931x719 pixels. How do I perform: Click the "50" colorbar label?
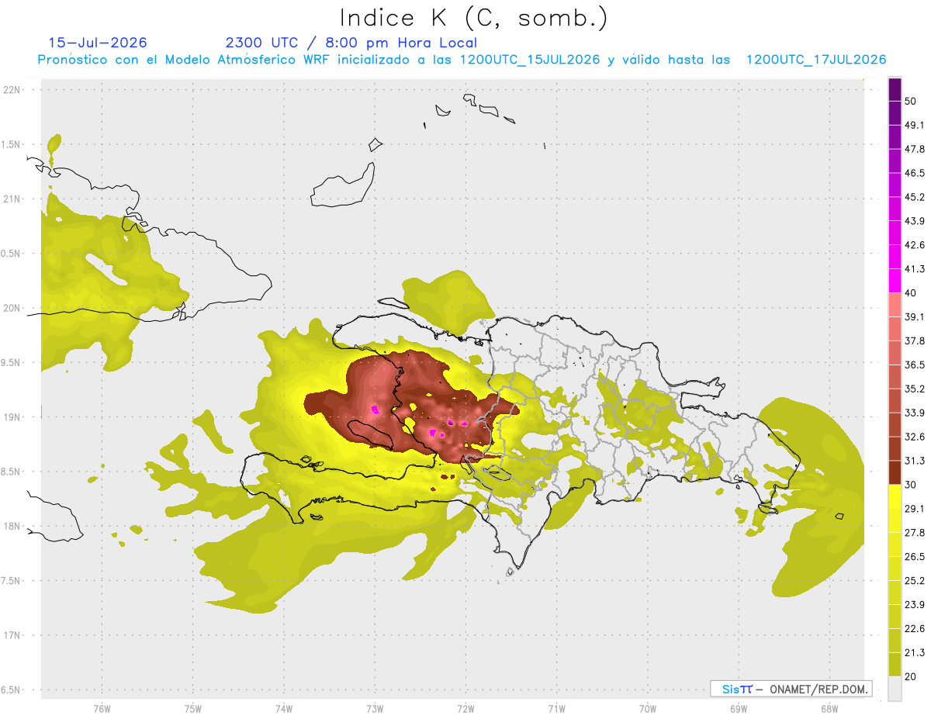point(911,102)
